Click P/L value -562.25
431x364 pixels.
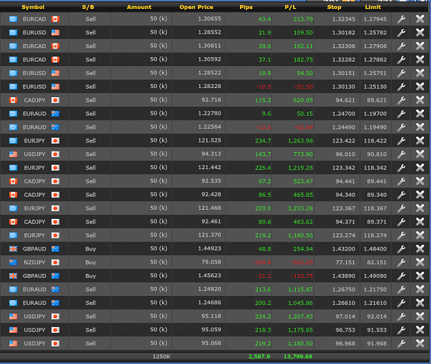tap(302, 263)
